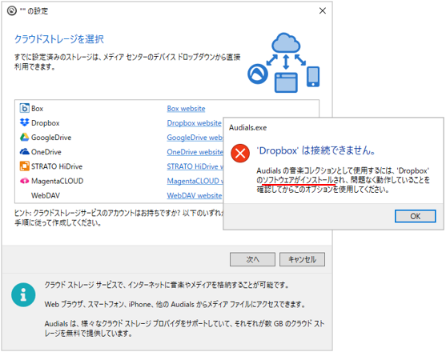Open the MagentaCLOUD website link
Viewport: 446px width, 352px height.
pos(195,181)
